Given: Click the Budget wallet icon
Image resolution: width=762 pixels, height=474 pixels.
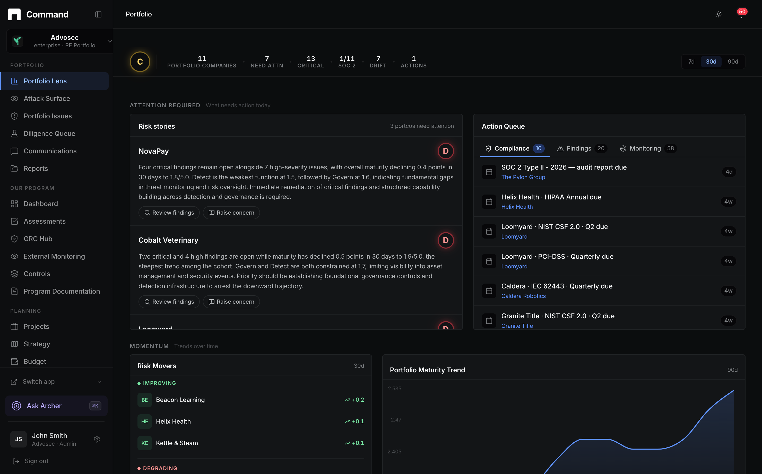Looking at the screenshot, I should pyautogui.click(x=14, y=362).
